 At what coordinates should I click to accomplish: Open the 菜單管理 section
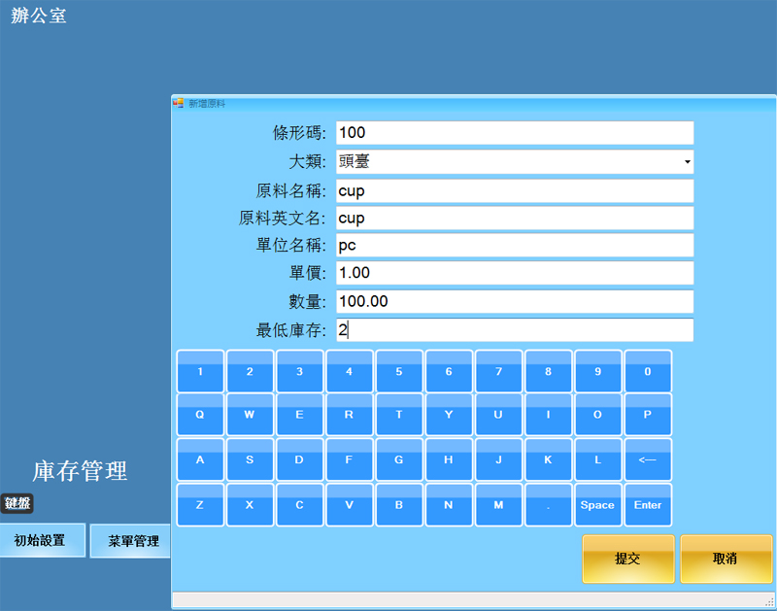(131, 541)
